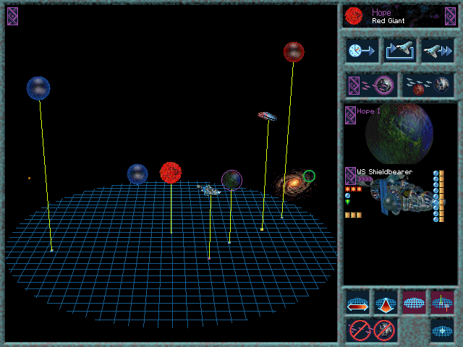Toggle the plain grid display button
This screenshot has height=347, width=463.
pos(414,302)
